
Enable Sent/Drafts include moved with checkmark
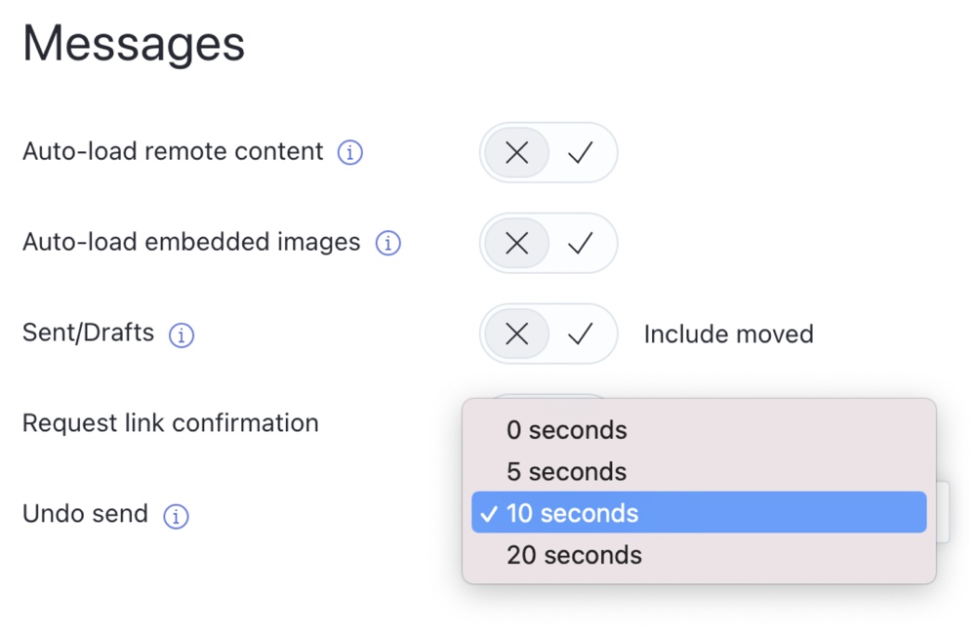[x=580, y=335]
